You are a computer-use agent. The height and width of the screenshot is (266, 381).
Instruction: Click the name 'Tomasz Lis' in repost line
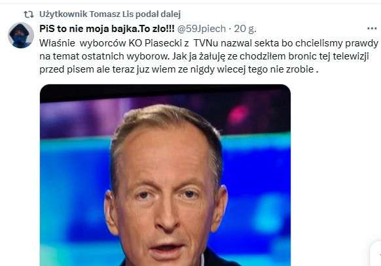click(x=112, y=14)
